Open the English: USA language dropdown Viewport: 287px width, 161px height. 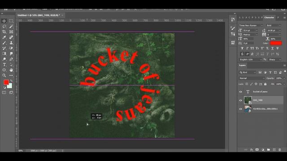250,59
